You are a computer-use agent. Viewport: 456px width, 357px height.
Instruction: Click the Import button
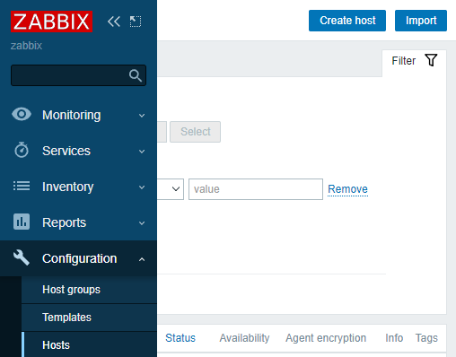point(421,21)
